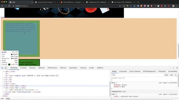This screenshot has height=100, width=179.
Task: Open the Chrome three-dot menu
Action: (x=177, y=6)
